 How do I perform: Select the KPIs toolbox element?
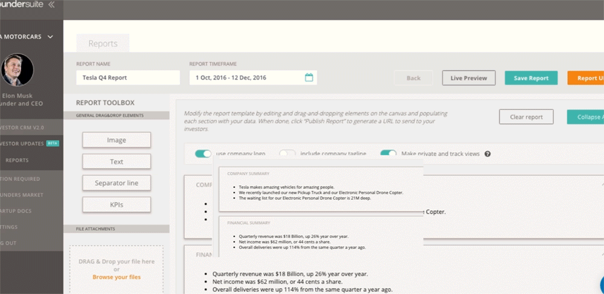click(117, 205)
